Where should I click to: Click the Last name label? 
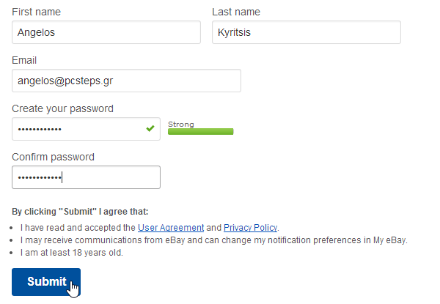click(236, 12)
